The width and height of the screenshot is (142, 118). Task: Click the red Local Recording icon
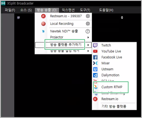pyautogui.click(x=43, y=24)
